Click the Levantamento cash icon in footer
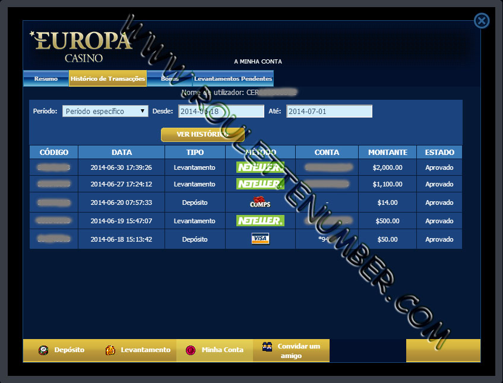 pyautogui.click(x=110, y=350)
